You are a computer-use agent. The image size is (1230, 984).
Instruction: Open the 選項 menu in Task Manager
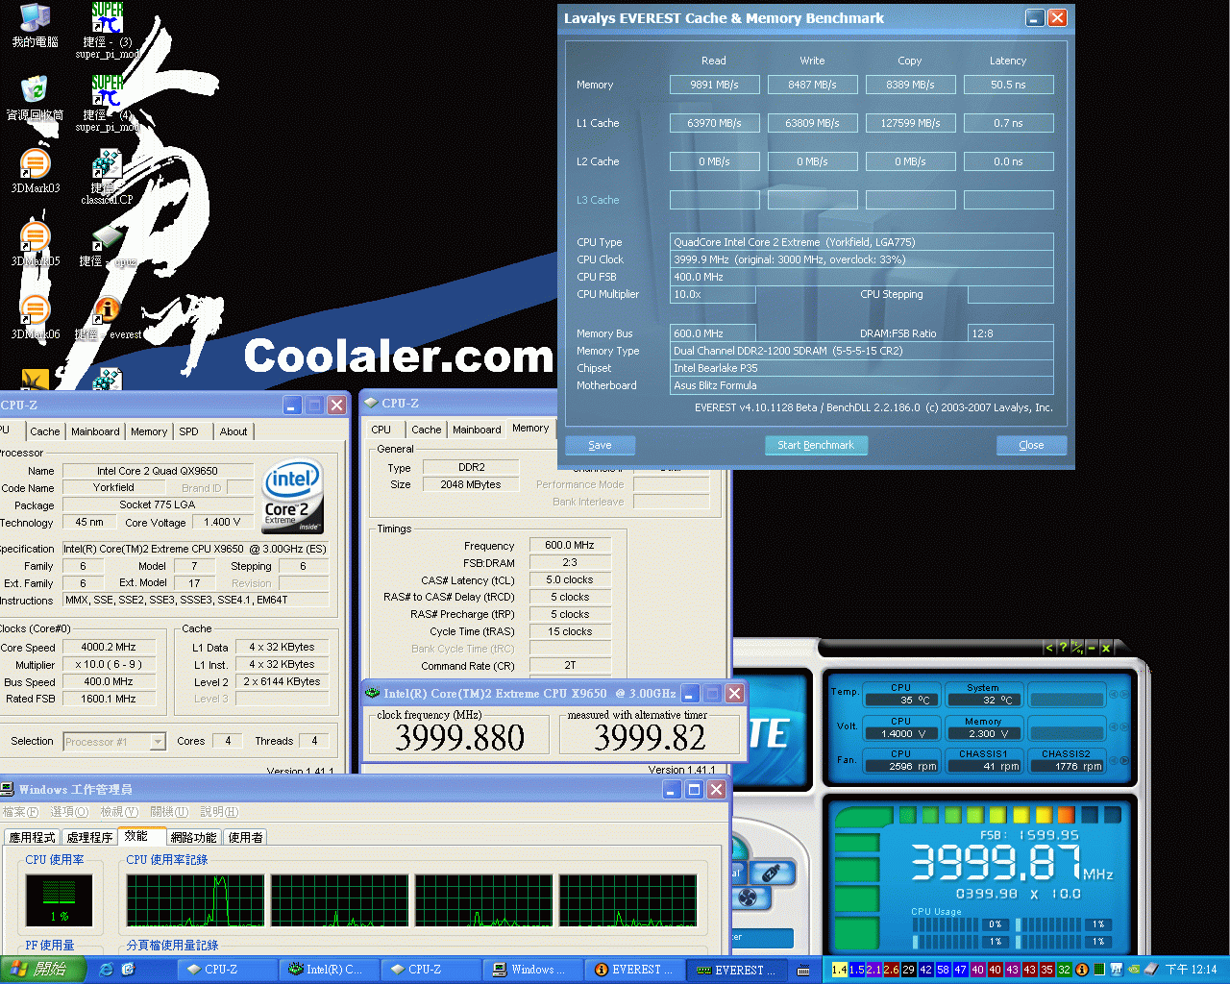click(69, 812)
